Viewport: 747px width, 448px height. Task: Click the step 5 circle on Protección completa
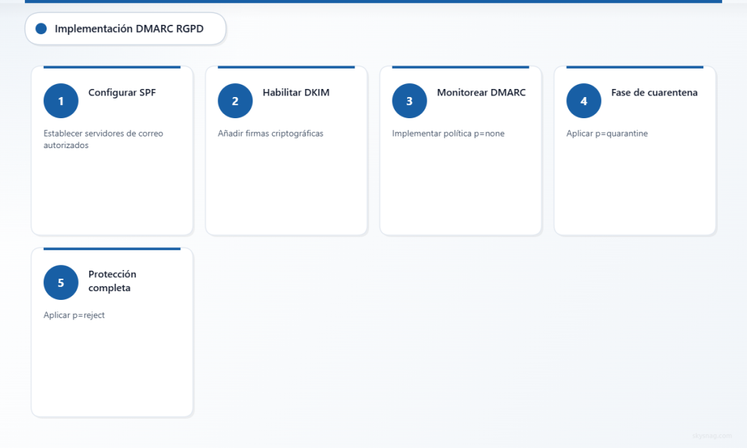61,282
